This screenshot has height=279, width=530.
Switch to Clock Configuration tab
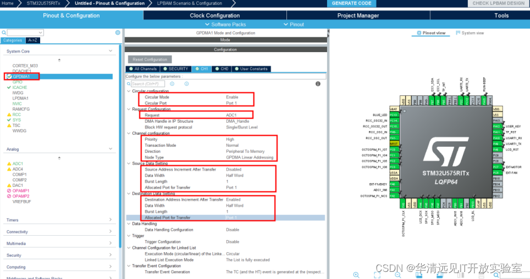[214, 15]
